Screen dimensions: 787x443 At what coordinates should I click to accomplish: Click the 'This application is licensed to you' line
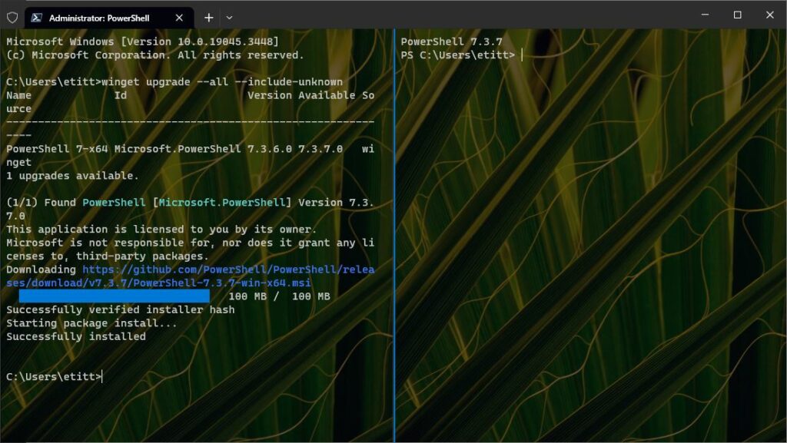click(161, 229)
